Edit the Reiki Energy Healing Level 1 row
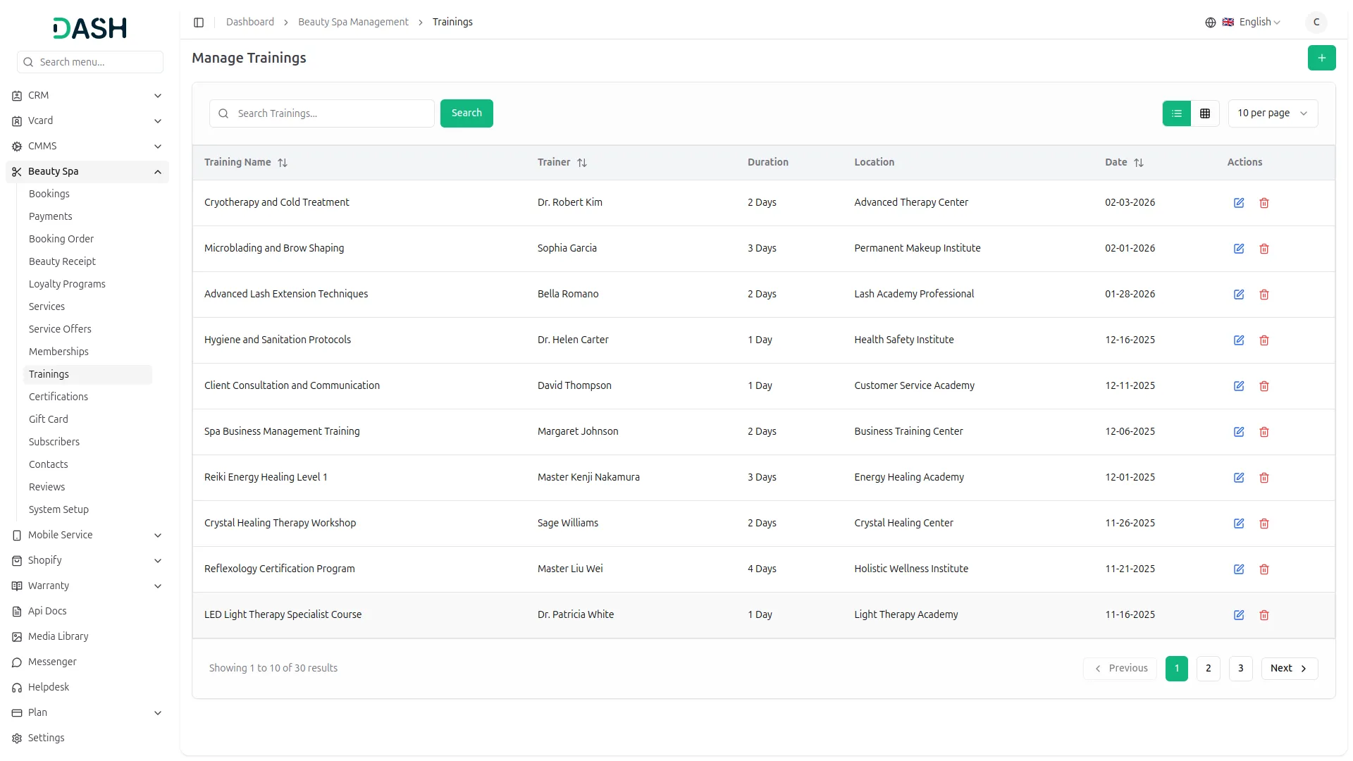The height and width of the screenshot is (761, 1353). coord(1238,478)
